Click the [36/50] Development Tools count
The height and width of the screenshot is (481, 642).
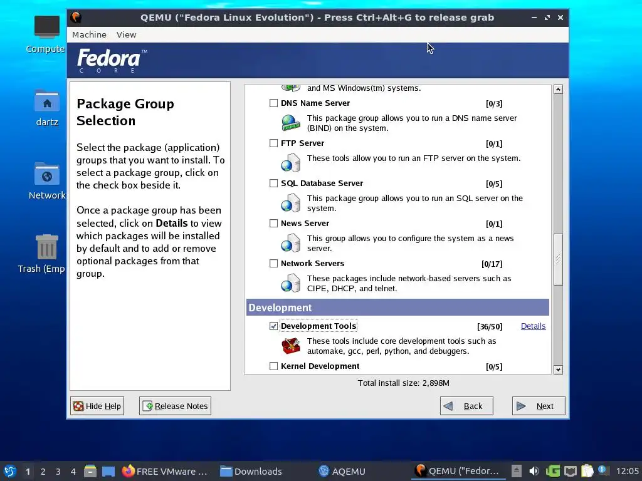click(490, 326)
